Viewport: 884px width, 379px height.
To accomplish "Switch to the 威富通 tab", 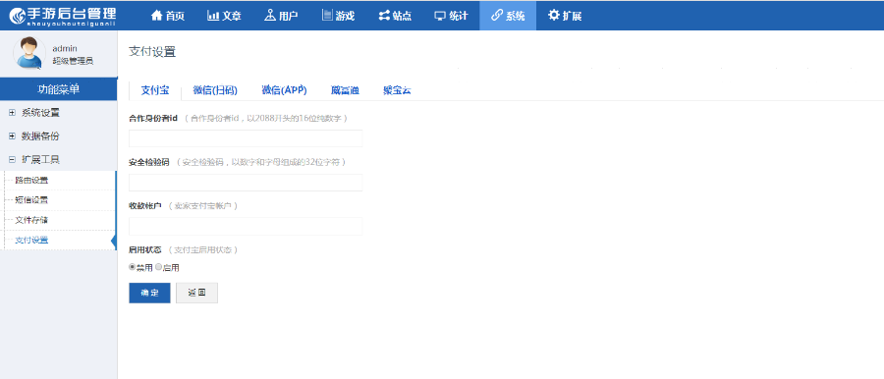I will tap(345, 90).
